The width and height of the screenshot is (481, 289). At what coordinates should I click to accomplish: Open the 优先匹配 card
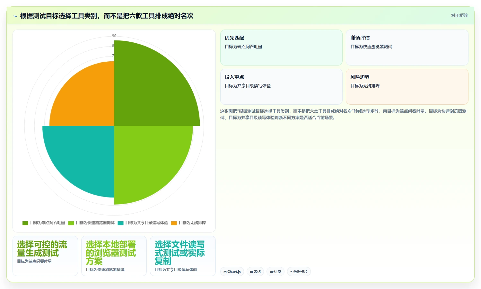281,48
